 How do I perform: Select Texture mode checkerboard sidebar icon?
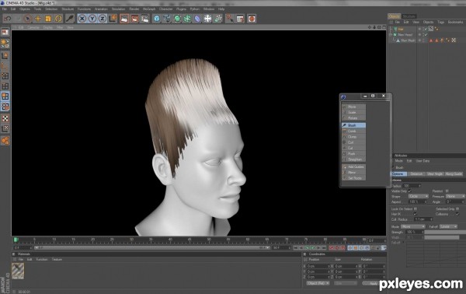tap(5, 118)
